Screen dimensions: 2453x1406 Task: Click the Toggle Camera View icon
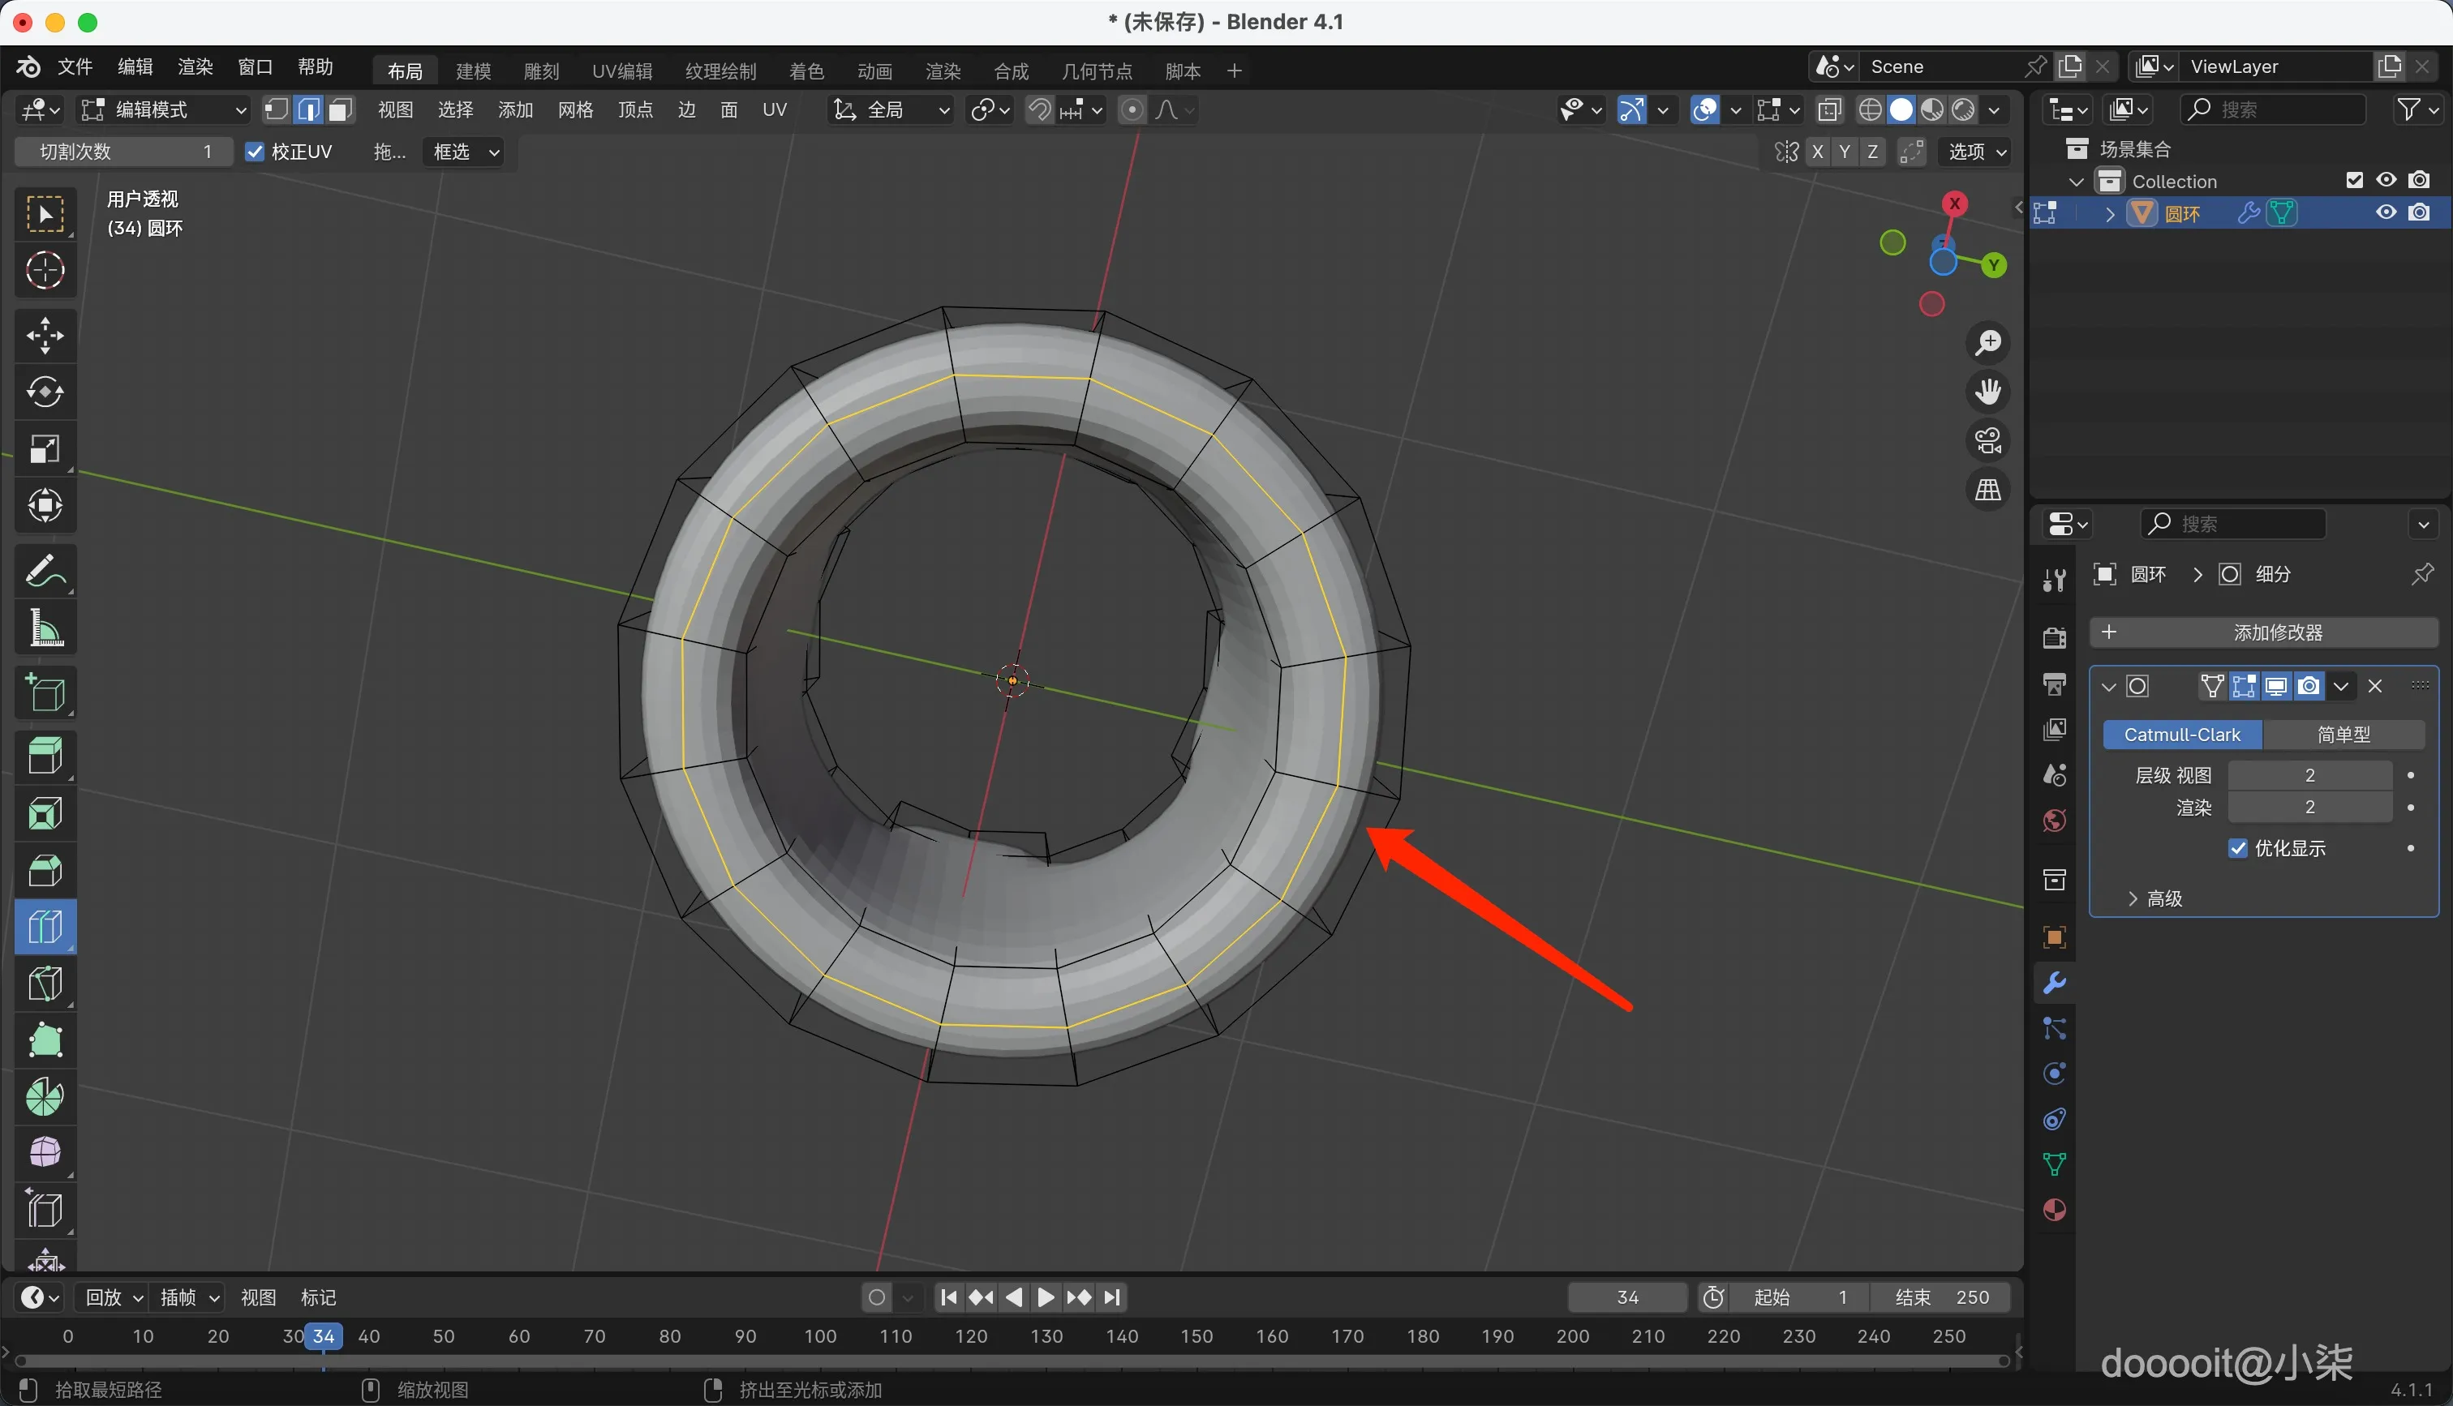1988,441
